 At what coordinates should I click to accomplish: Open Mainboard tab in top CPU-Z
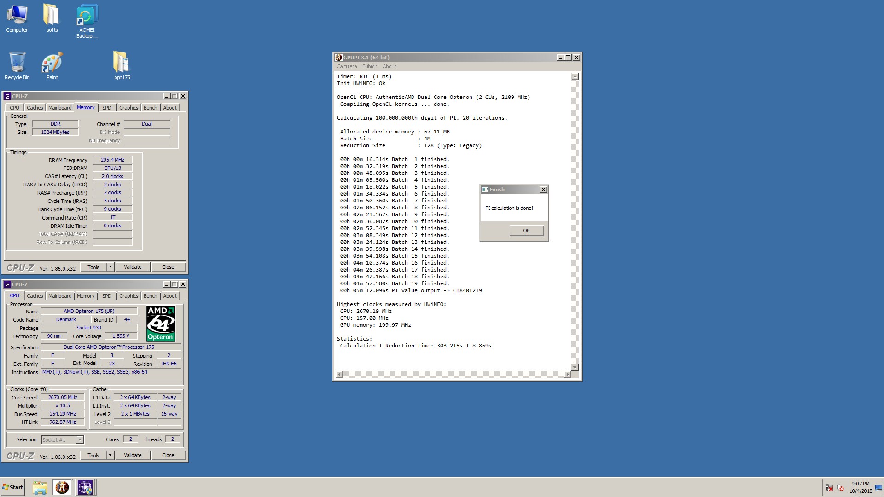[x=60, y=108]
